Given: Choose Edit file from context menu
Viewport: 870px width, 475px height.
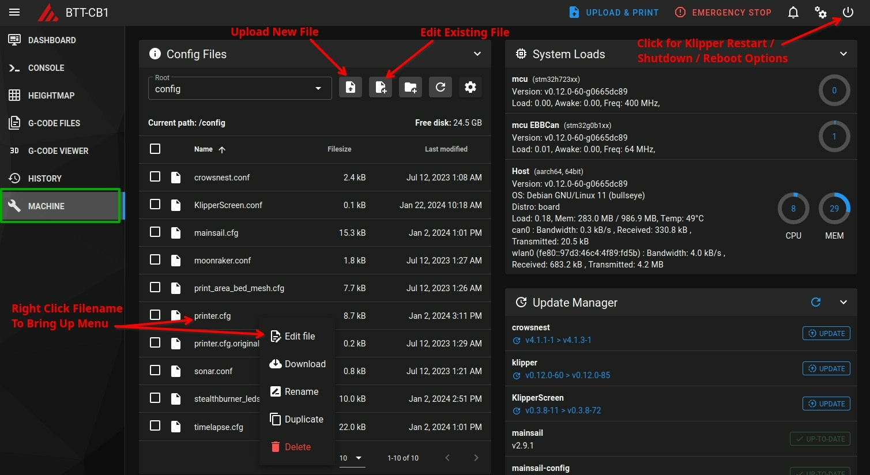Looking at the screenshot, I should coord(297,336).
